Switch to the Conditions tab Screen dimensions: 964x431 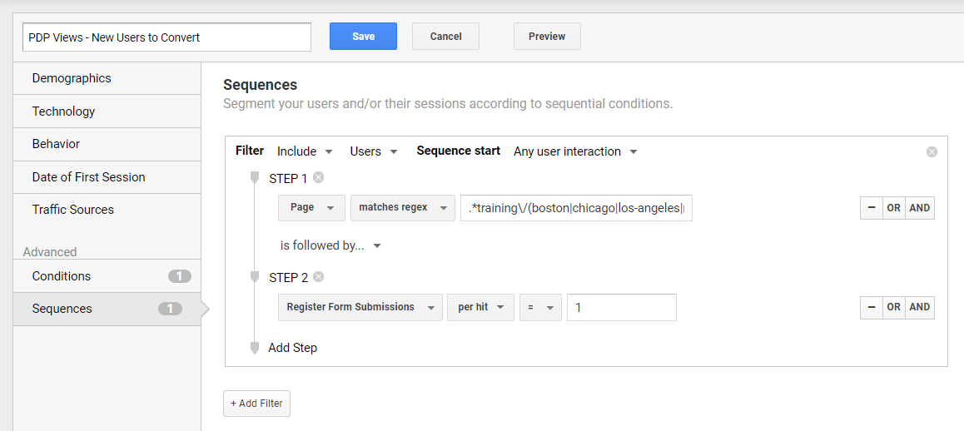tap(62, 276)
